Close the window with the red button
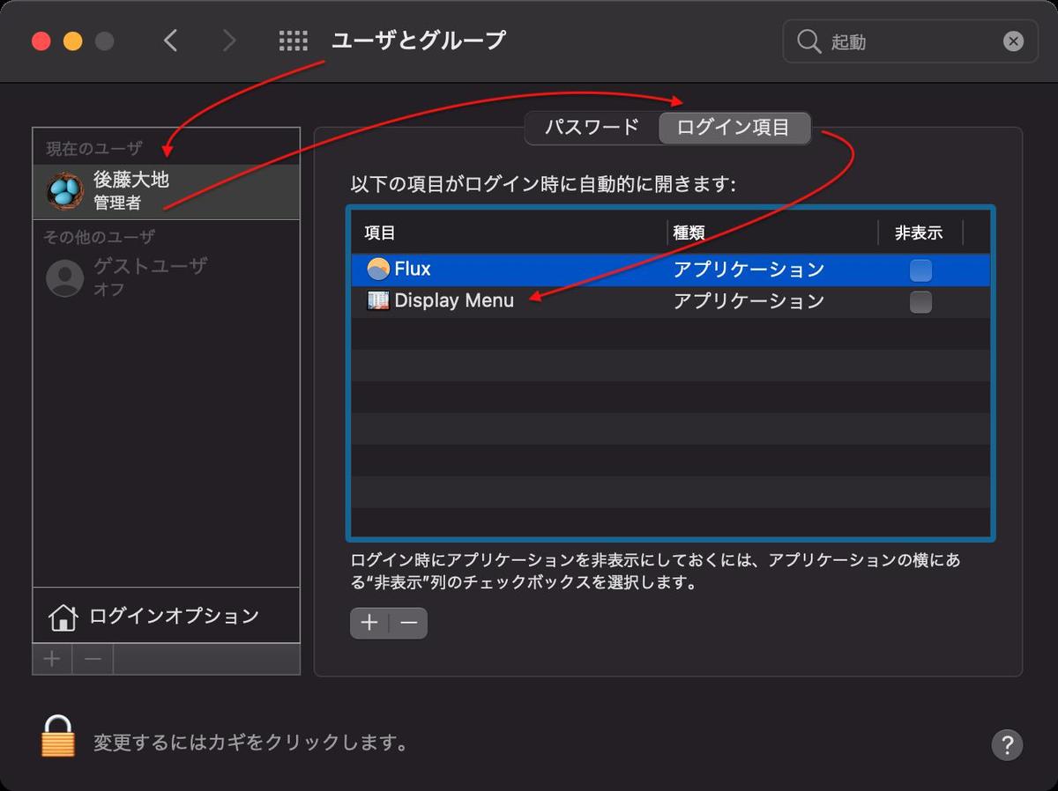1058x791 pixels. coord(41,41)
